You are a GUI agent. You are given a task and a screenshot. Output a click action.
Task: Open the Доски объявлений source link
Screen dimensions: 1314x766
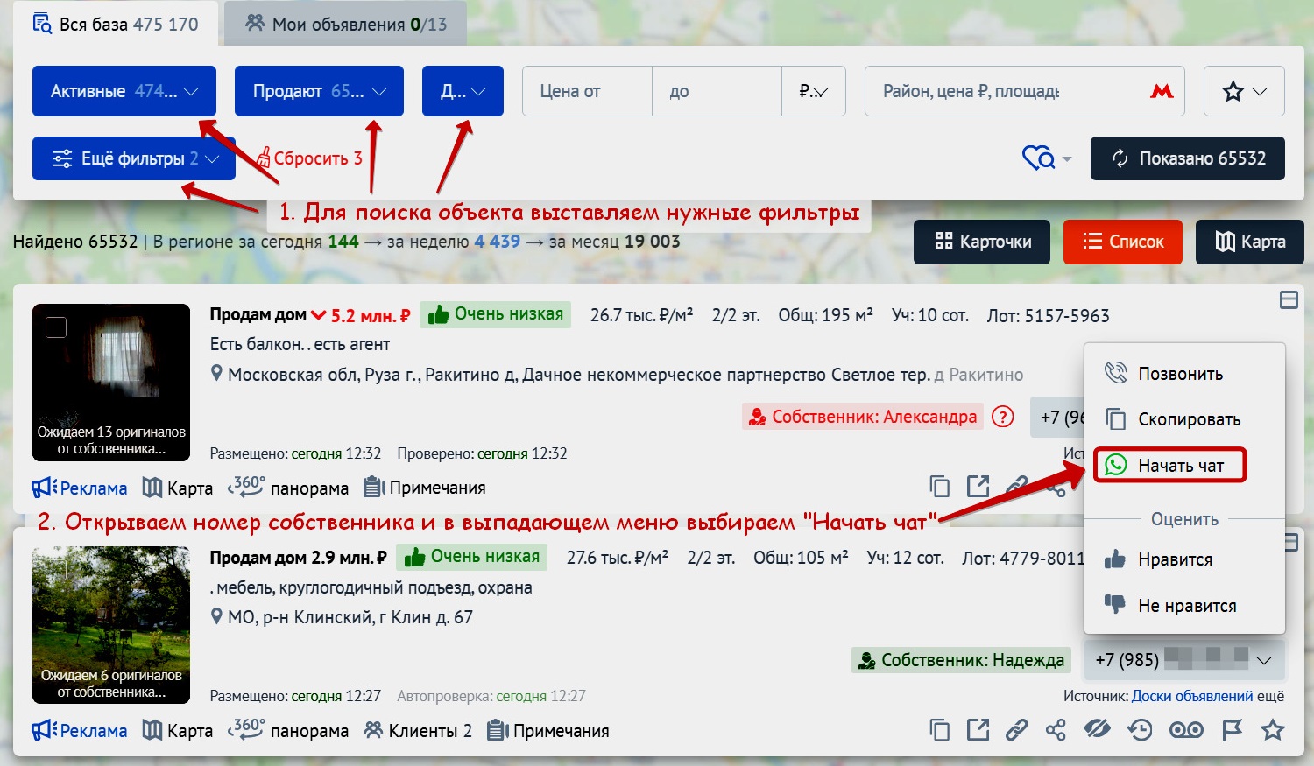(x=1192, y=696)
